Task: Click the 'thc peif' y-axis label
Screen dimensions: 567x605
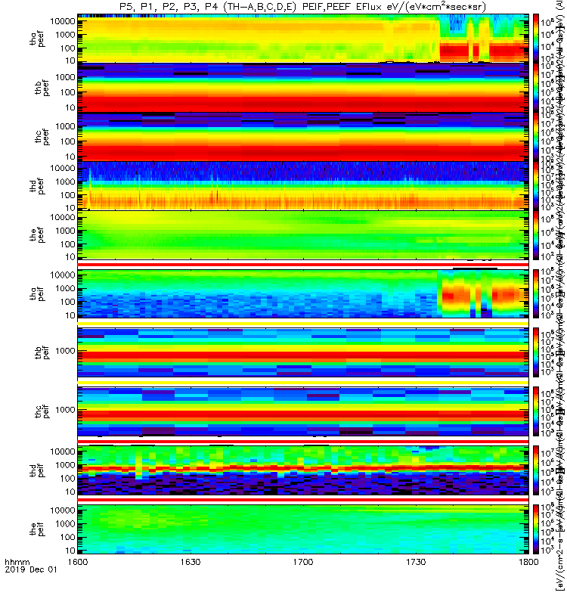Action: click(42, 411)
